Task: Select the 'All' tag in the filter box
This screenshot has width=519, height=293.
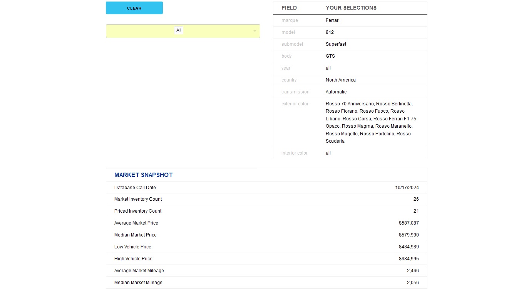Action: tap(179, 30)
